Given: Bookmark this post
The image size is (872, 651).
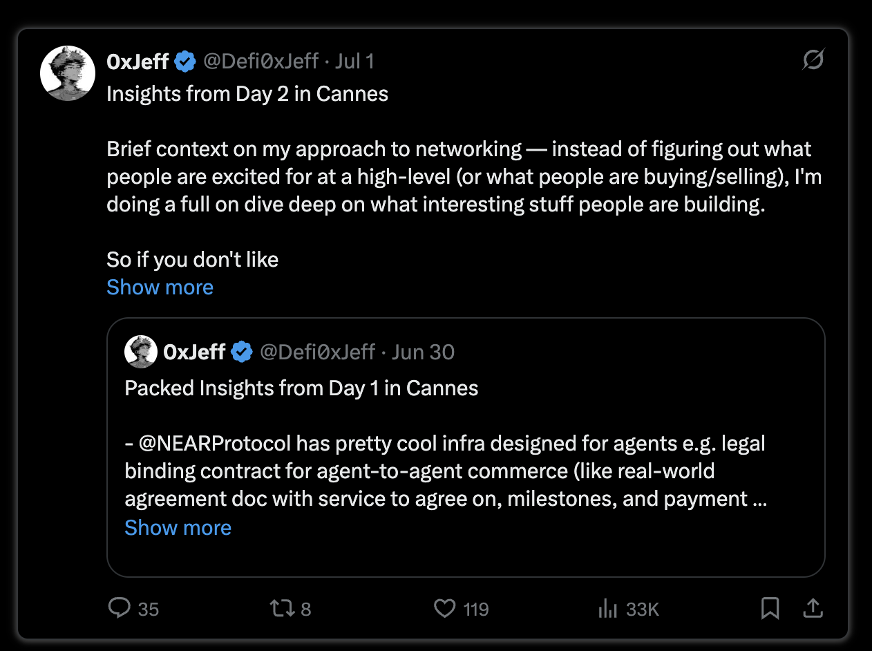Looking at the screenshot, I should [x=770, y=608].
